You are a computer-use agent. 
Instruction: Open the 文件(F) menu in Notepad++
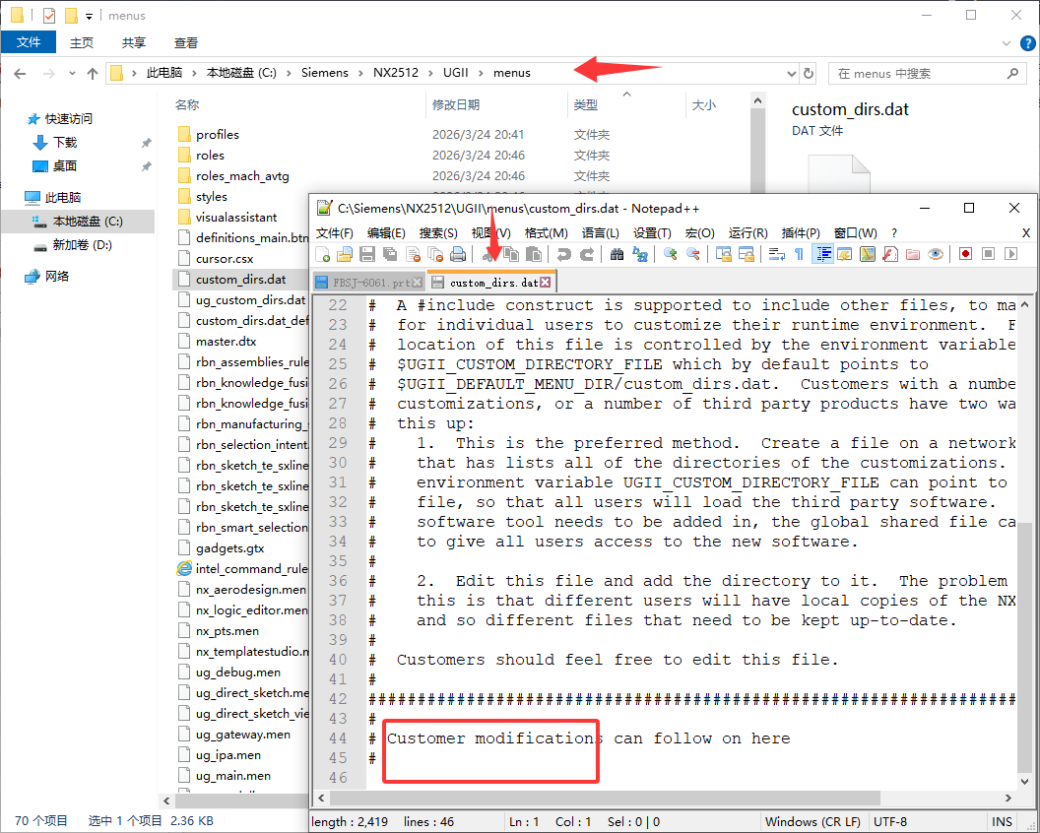(x=334, y=232)
